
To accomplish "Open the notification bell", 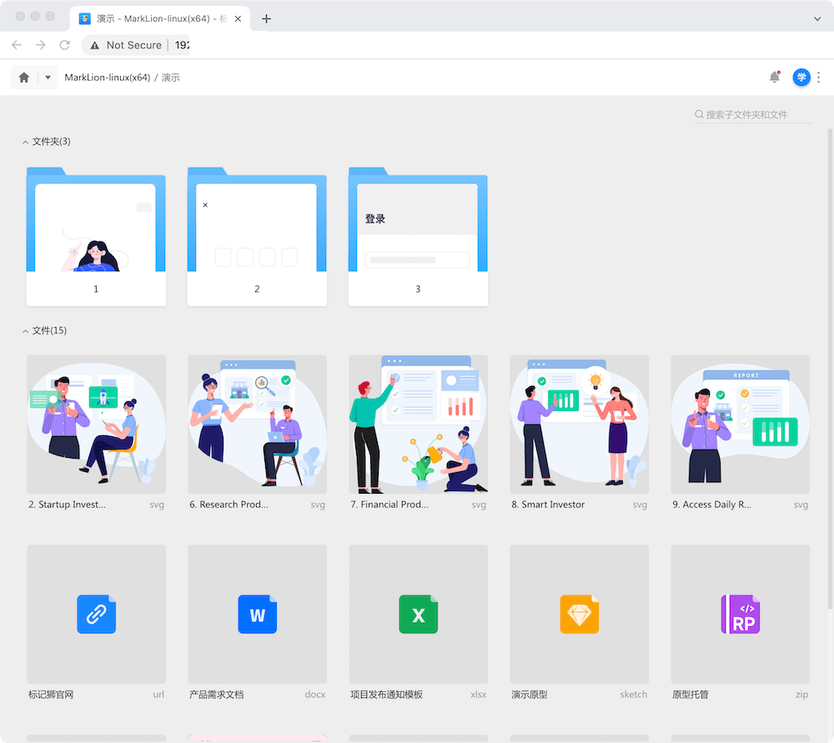I will (775, 78).
